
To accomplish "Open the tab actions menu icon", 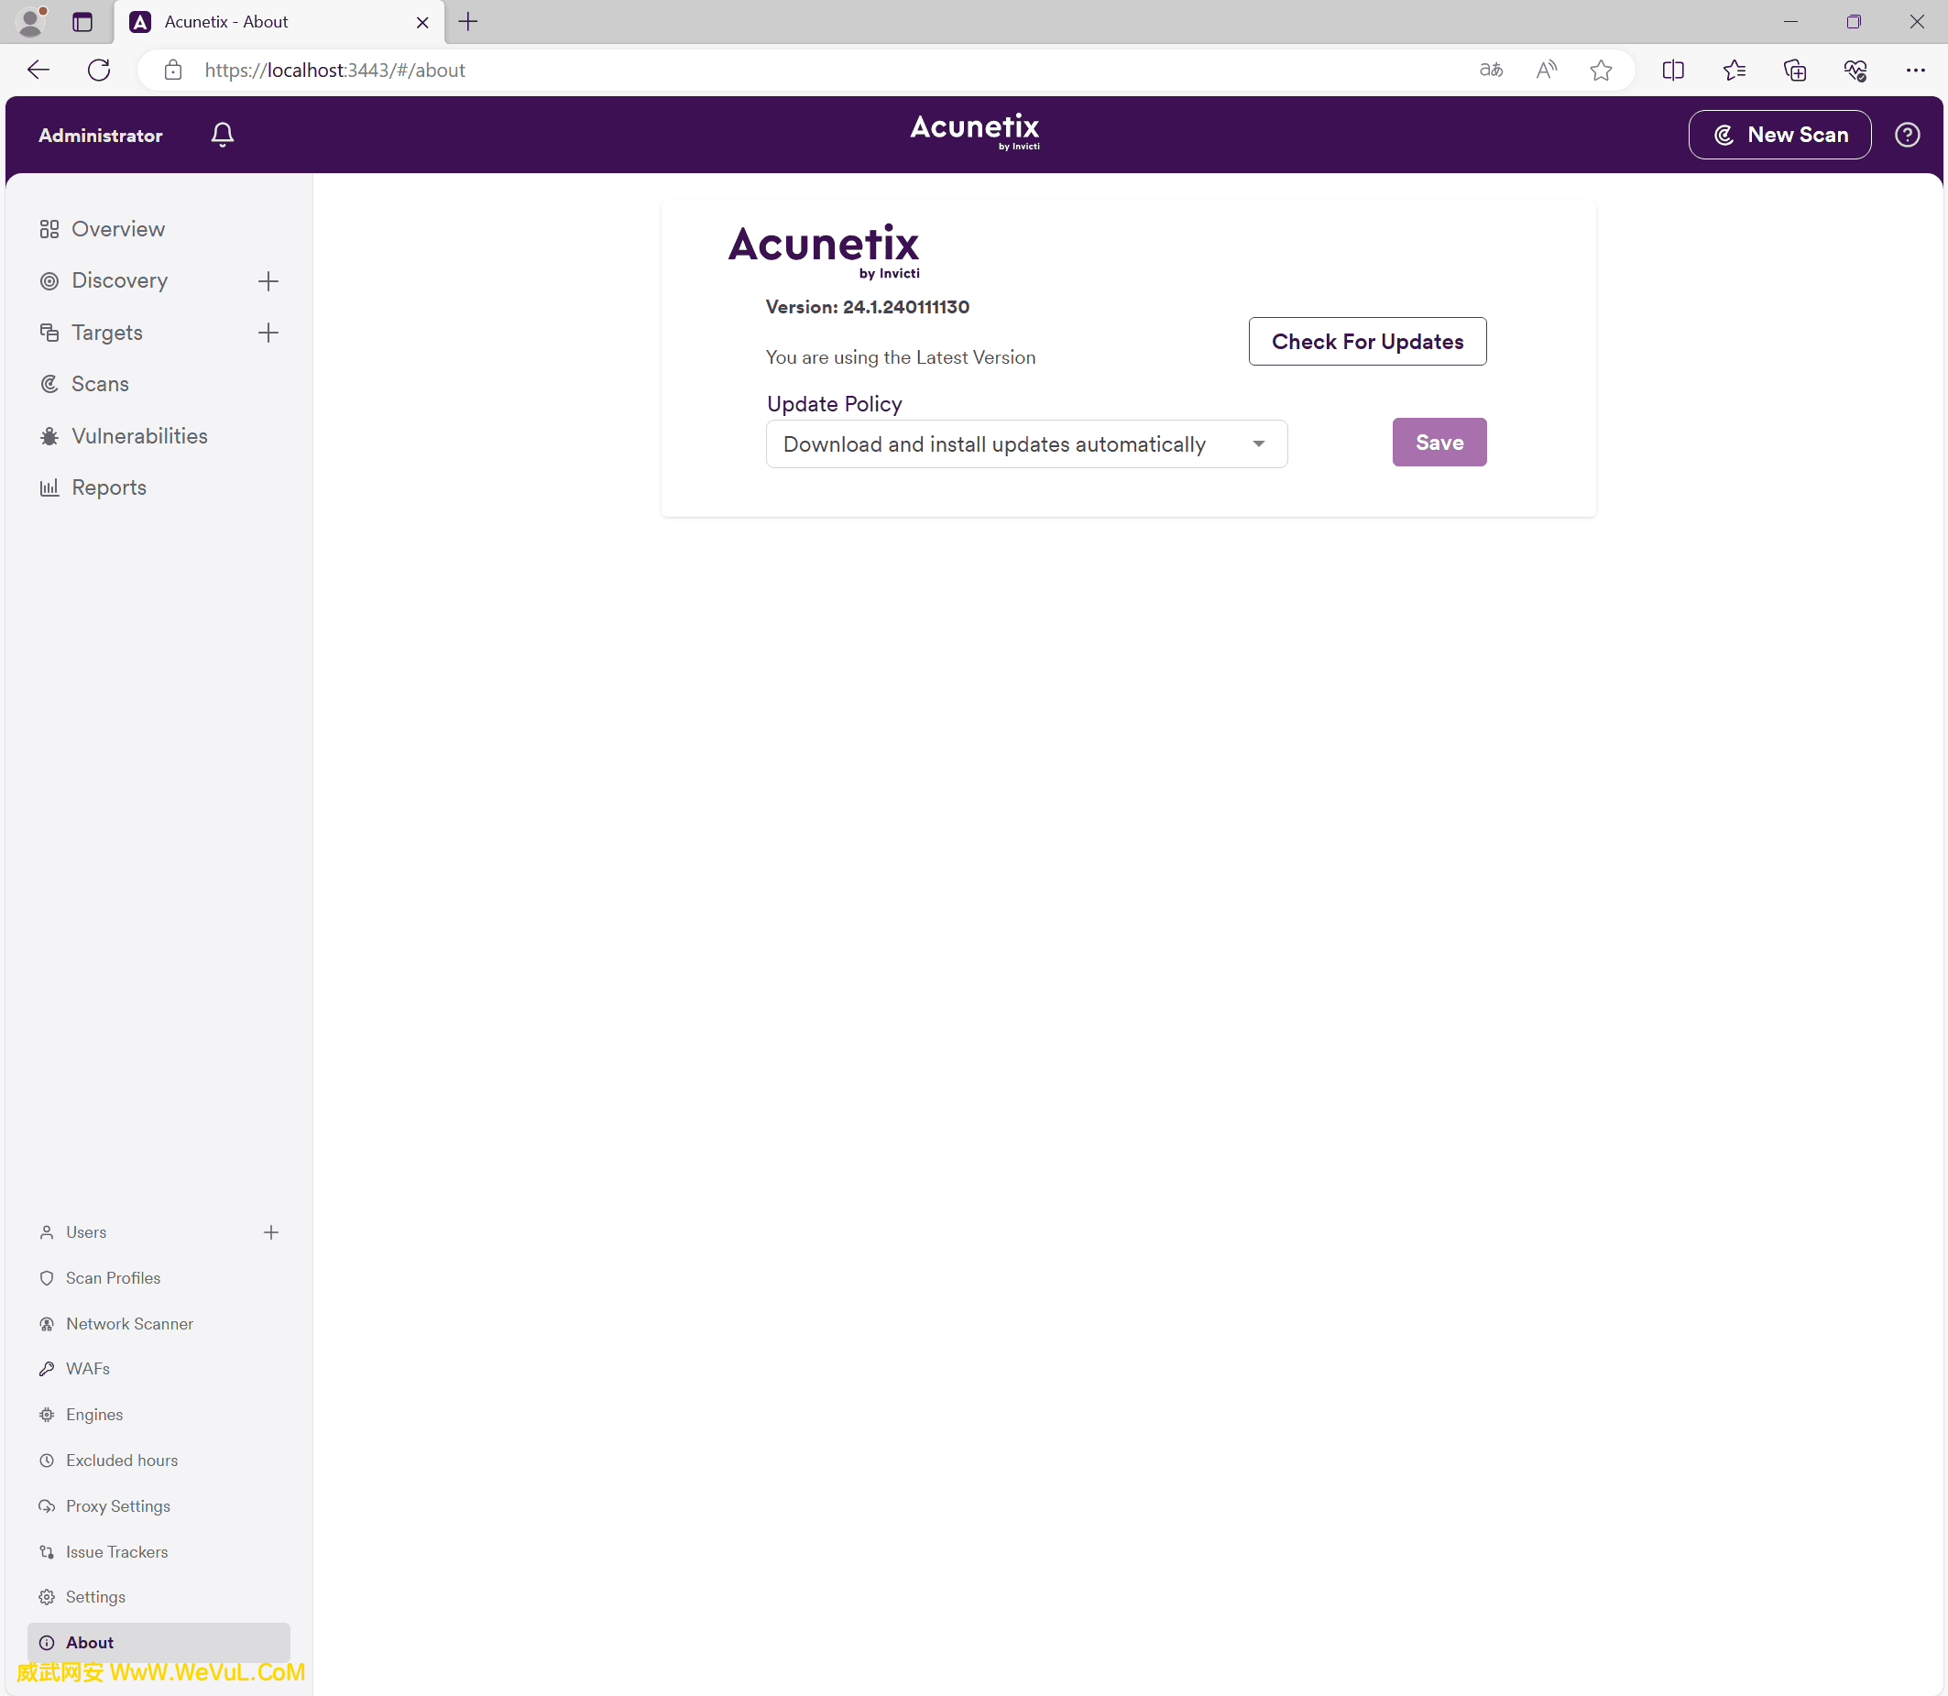I will point(82,22).
